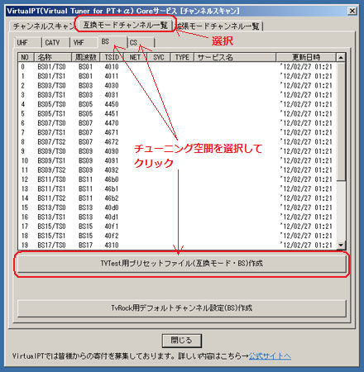Sort by the TYPE column header
The image size is (364, 372).
(182, 57)
